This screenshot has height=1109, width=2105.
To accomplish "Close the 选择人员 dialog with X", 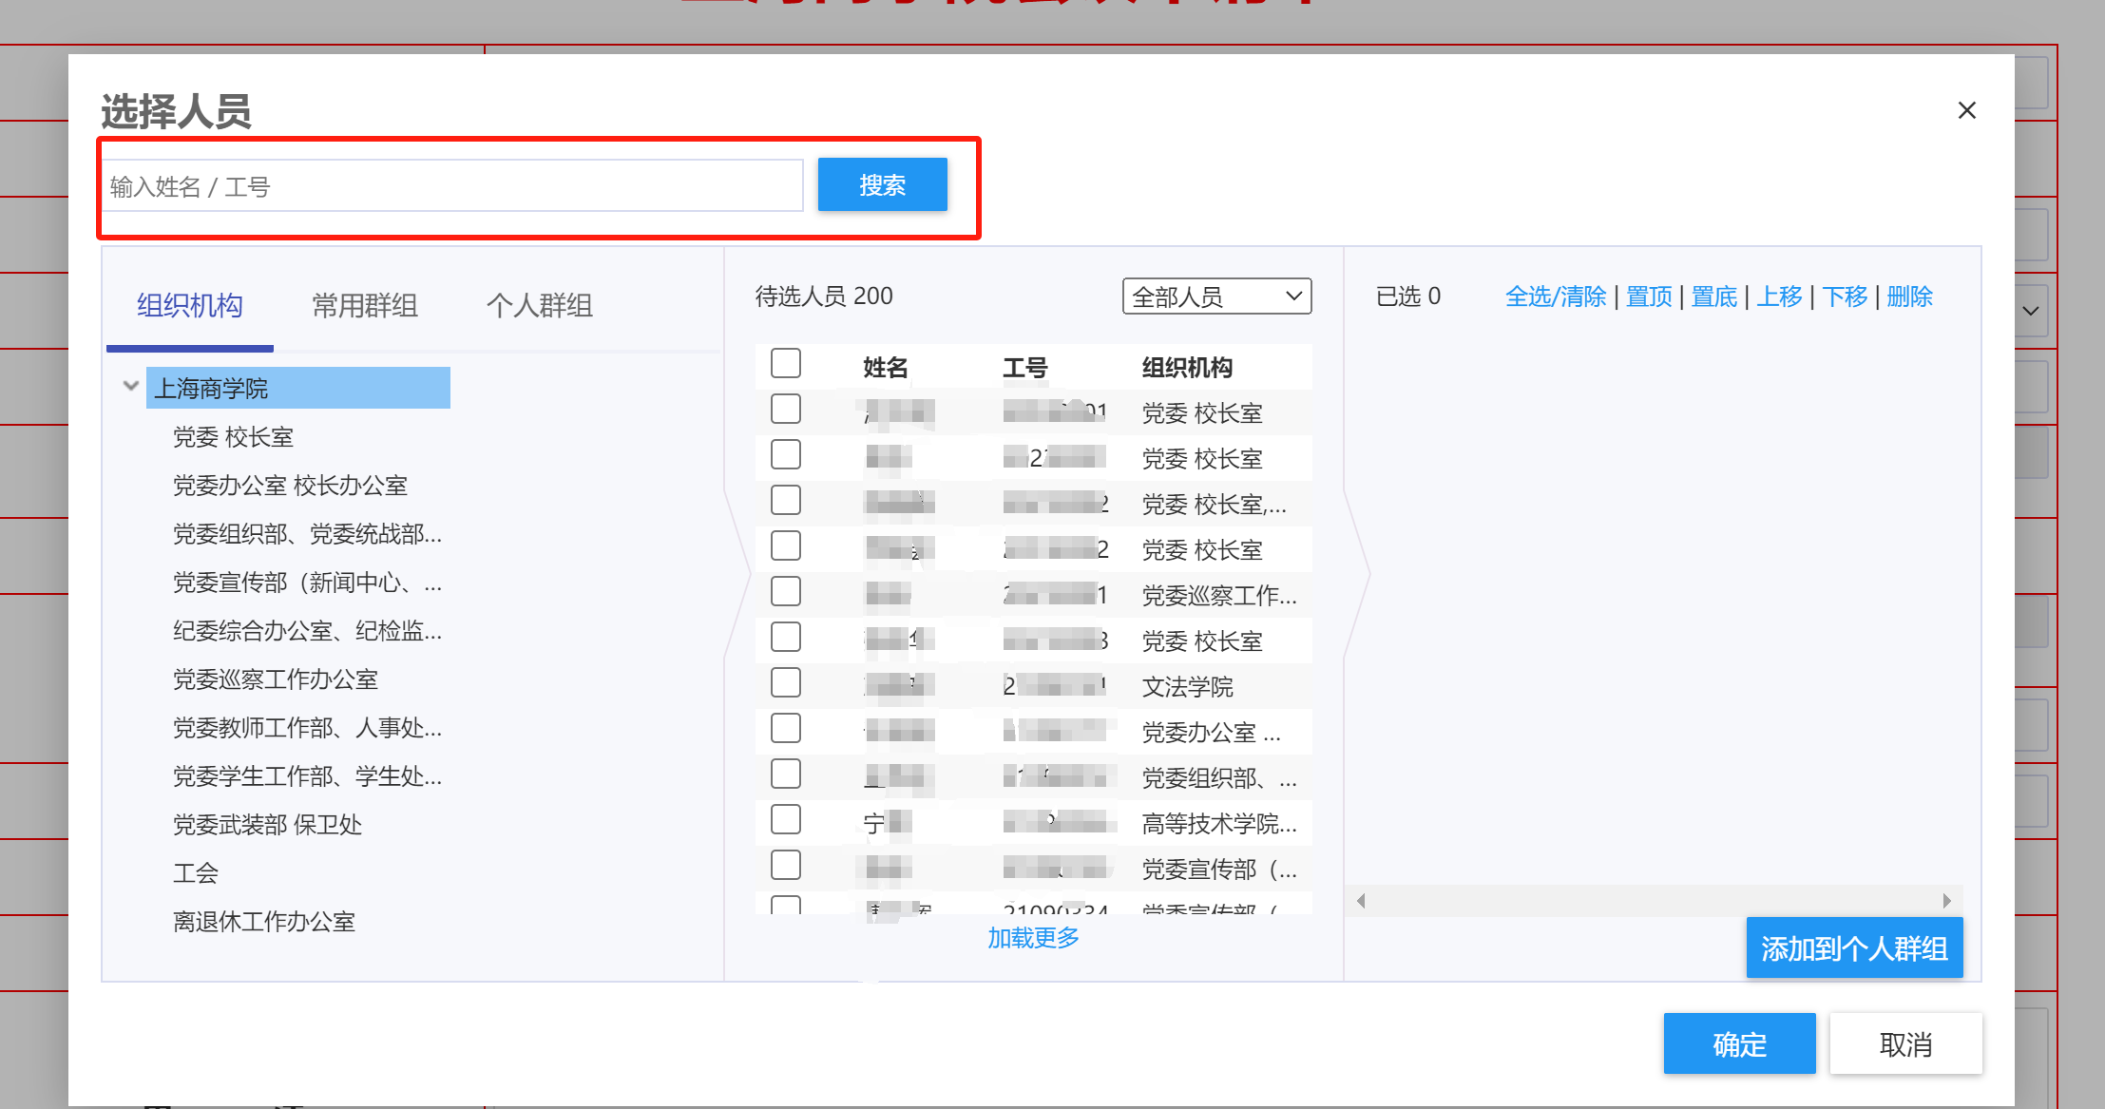I will (1966, 110).
